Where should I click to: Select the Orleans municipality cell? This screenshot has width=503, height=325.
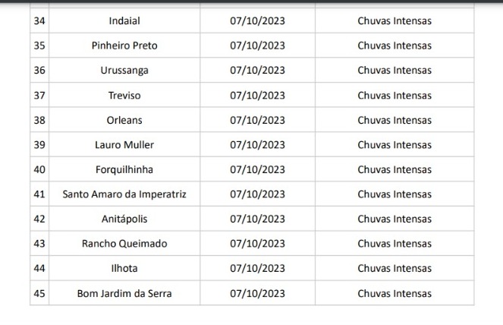[x=124, y=120]
